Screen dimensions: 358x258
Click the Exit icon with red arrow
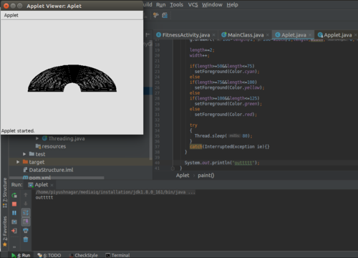click(x=14, y=231)
